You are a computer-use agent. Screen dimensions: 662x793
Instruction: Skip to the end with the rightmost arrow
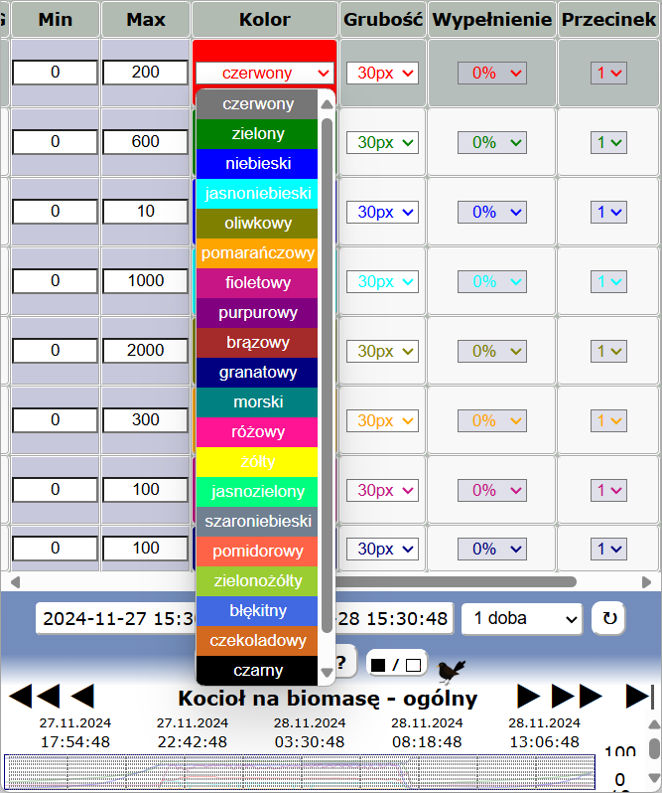pos(640,697)
